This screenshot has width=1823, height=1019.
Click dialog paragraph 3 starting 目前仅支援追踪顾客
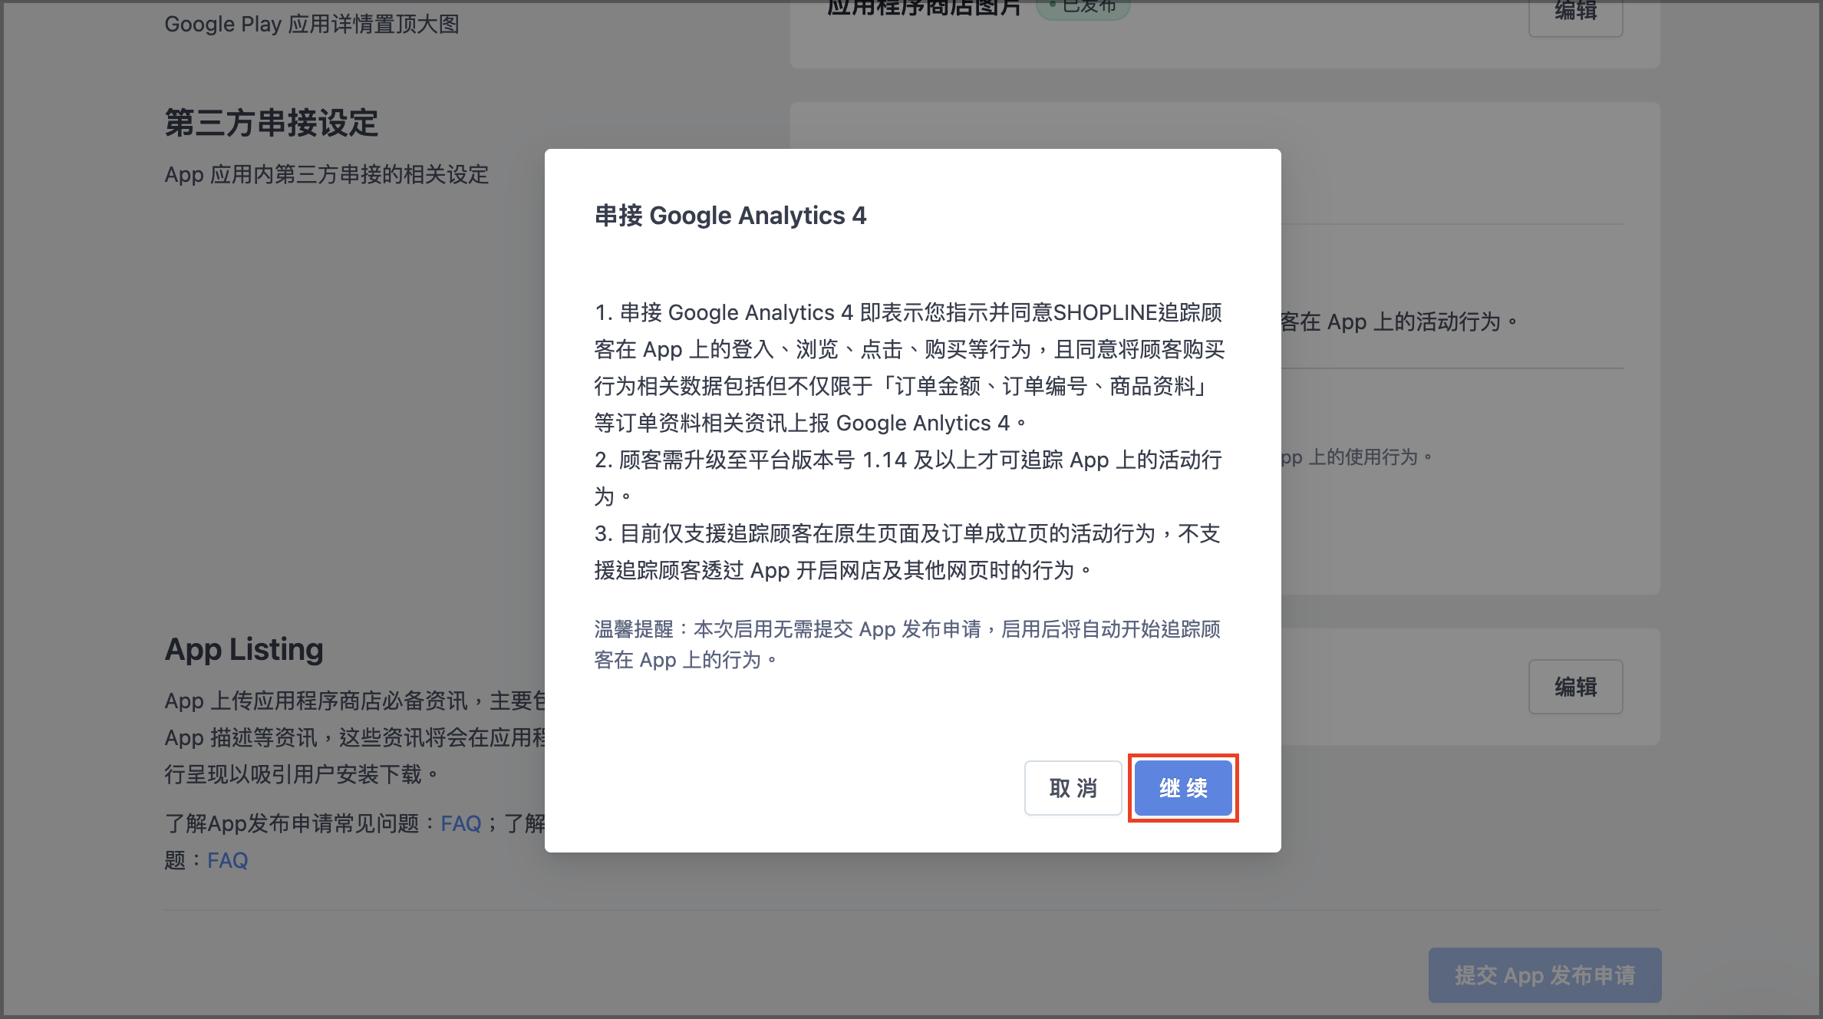click(x=908, y=552)
